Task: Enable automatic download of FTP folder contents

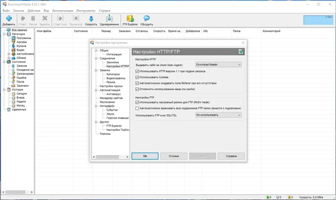Action: 137,108
